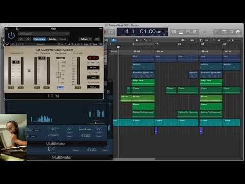The width and height of the screenshot is (245, 184).
Task: Click the L2 (s) plugin name bar
Action: [54, 96]
